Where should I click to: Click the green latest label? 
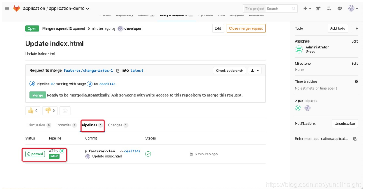54,156
